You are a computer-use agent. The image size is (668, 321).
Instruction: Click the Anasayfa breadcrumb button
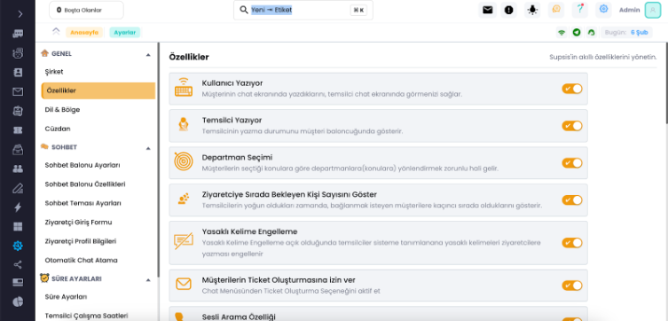tap(84, 32)
